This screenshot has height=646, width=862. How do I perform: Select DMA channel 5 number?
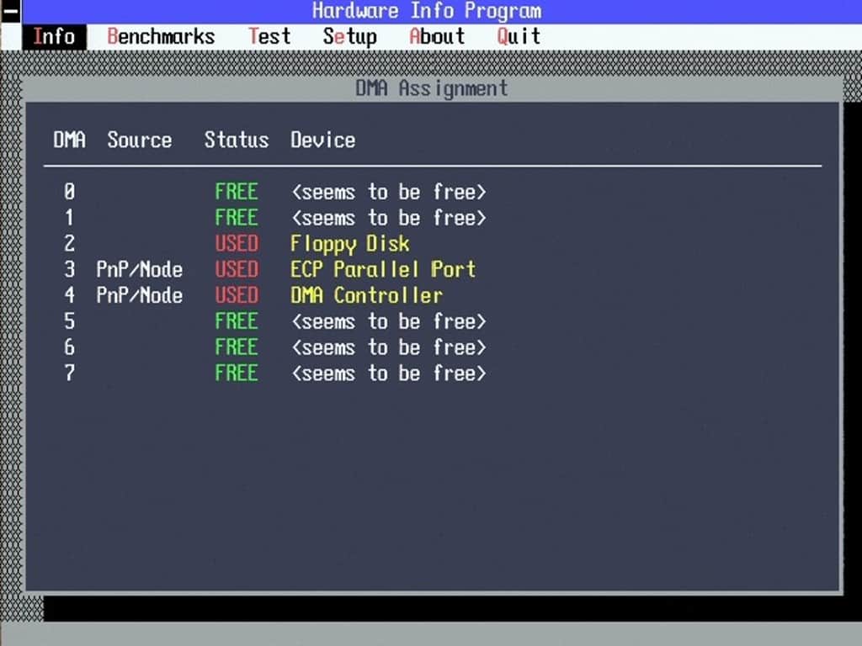click(69, 320)
